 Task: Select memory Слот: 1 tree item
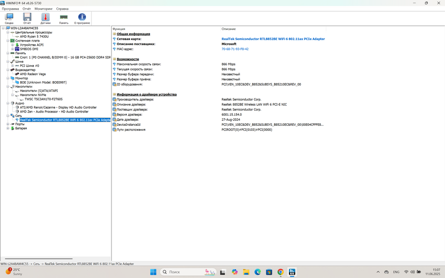(x=65, y=57)
